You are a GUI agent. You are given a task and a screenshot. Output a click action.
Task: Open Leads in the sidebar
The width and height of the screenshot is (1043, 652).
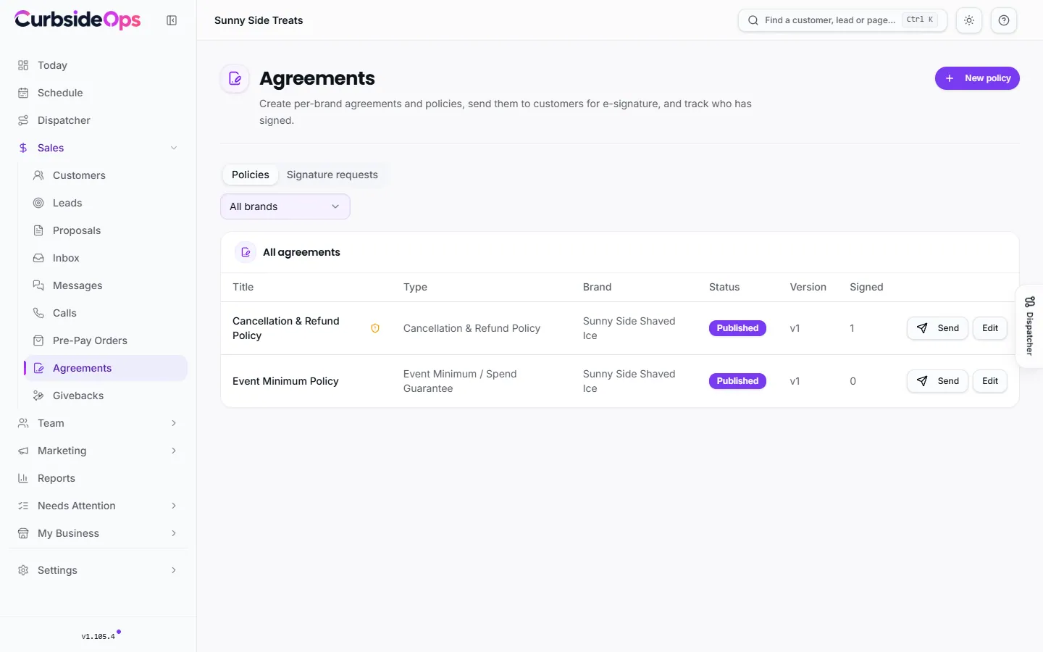[106, 203]
